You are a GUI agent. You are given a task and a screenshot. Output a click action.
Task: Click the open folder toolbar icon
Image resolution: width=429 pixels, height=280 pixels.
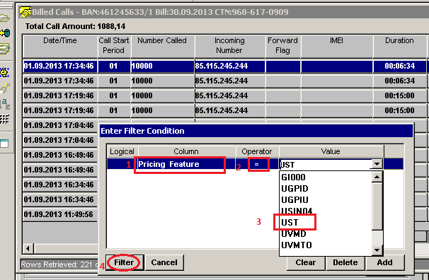click(x=5, y=18)
